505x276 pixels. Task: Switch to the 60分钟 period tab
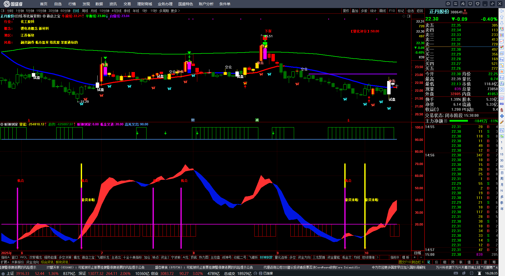(x=65, y=11)
